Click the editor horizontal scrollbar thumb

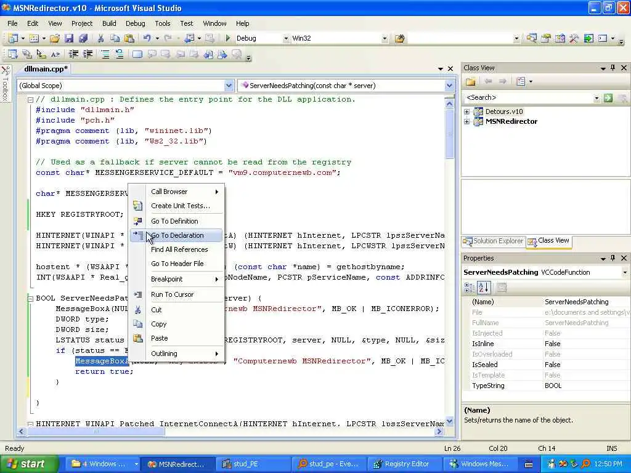tap(96, 432)
